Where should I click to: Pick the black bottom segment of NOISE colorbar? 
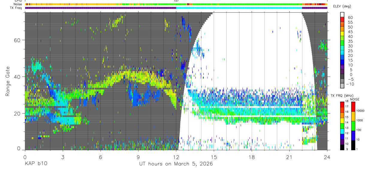tap(353, 145)
